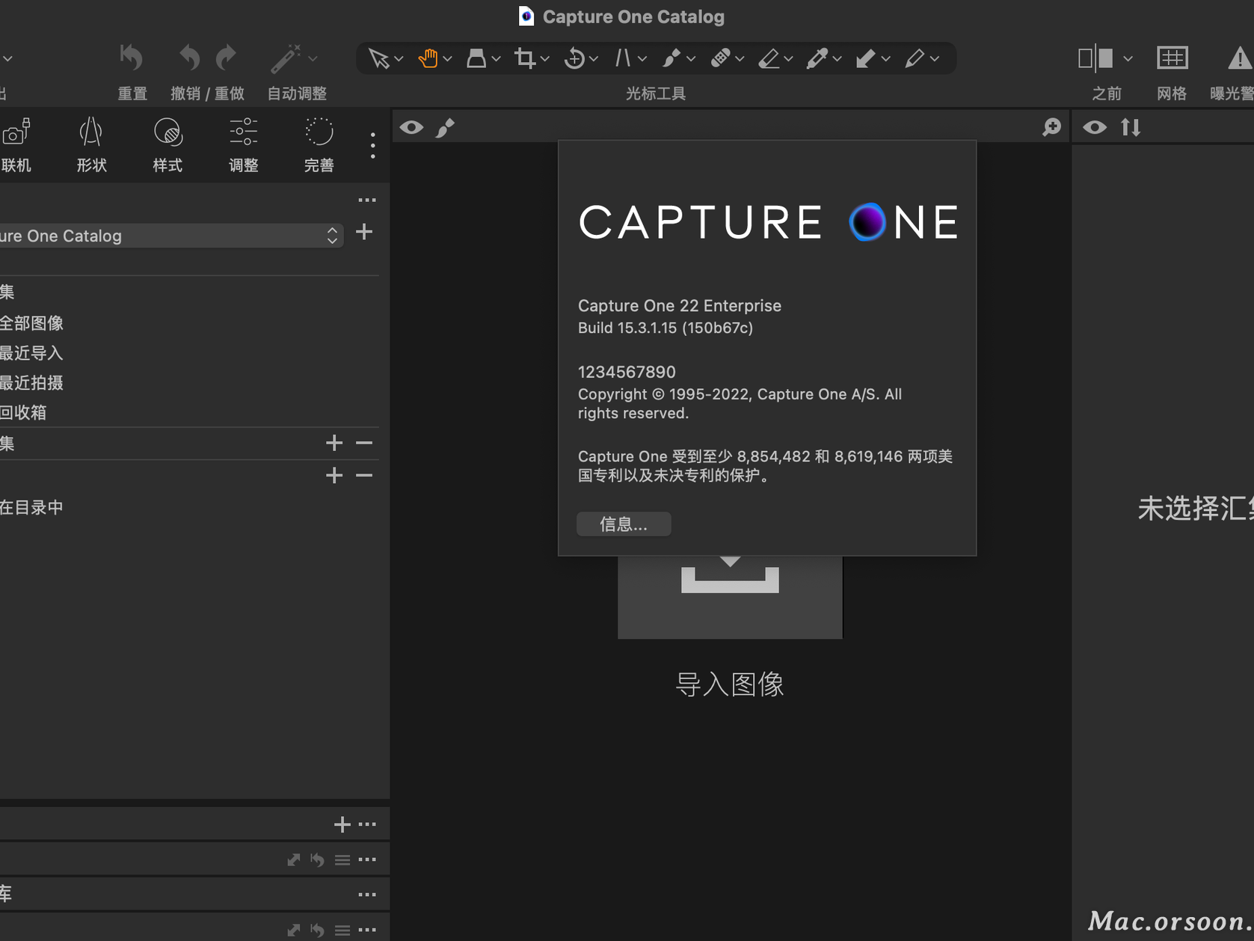Open the 调整 (Adjust) tool tab
The width and height of the screenshot is (1254, 941).
[x=243, y=144]
